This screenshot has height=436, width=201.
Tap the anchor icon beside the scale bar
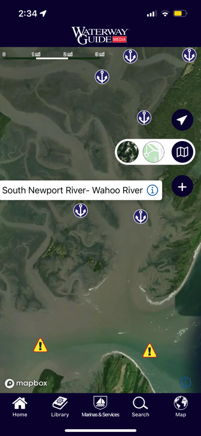[x=130, y=56]
